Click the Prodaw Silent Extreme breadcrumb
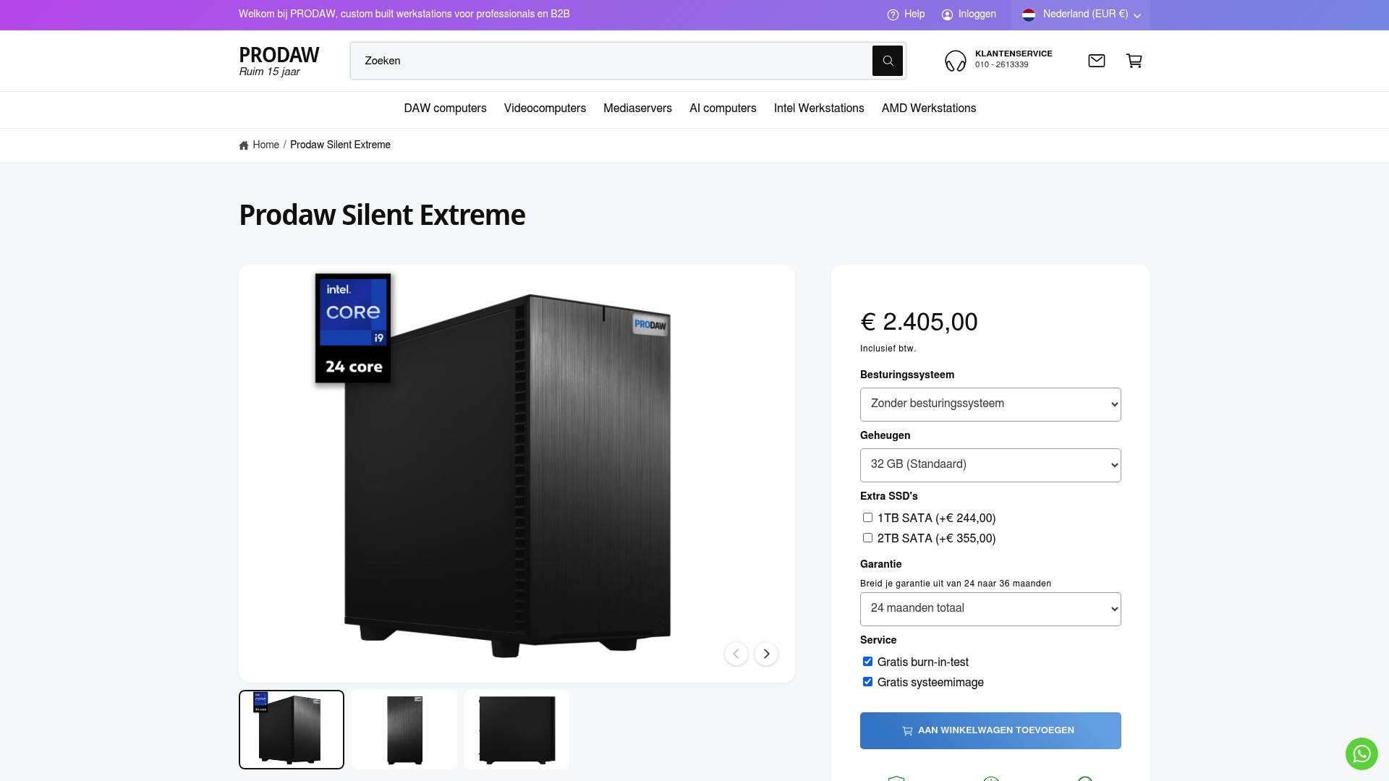Screen dimensions: 1389x781 point(340,145)
